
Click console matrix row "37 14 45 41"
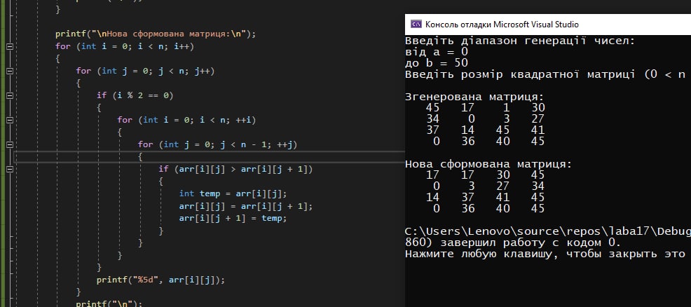(486, 130)
